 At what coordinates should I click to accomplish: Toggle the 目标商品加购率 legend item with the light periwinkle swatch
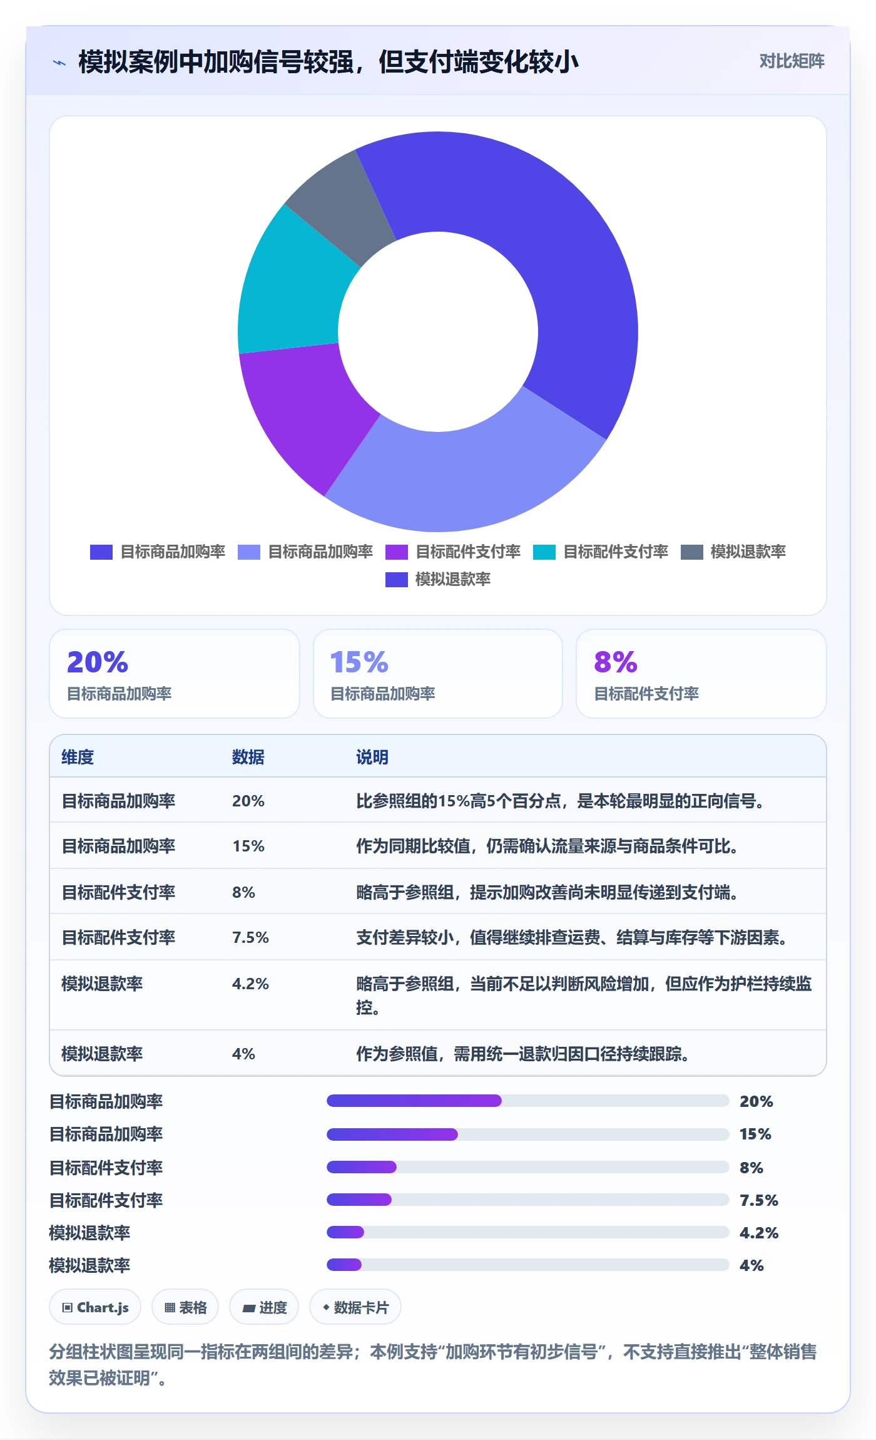(305, 552)
